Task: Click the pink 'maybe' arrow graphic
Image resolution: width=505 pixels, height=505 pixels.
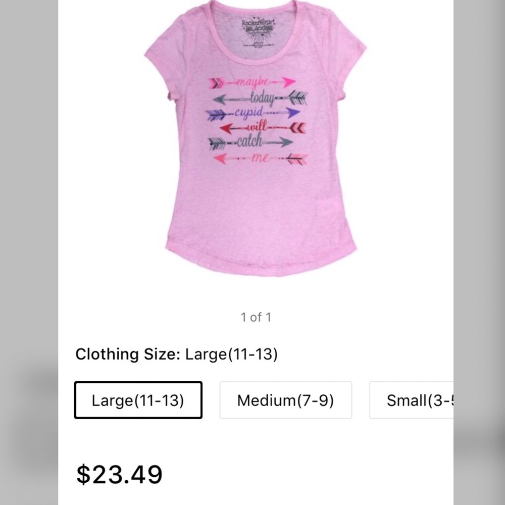Action: 252,83
